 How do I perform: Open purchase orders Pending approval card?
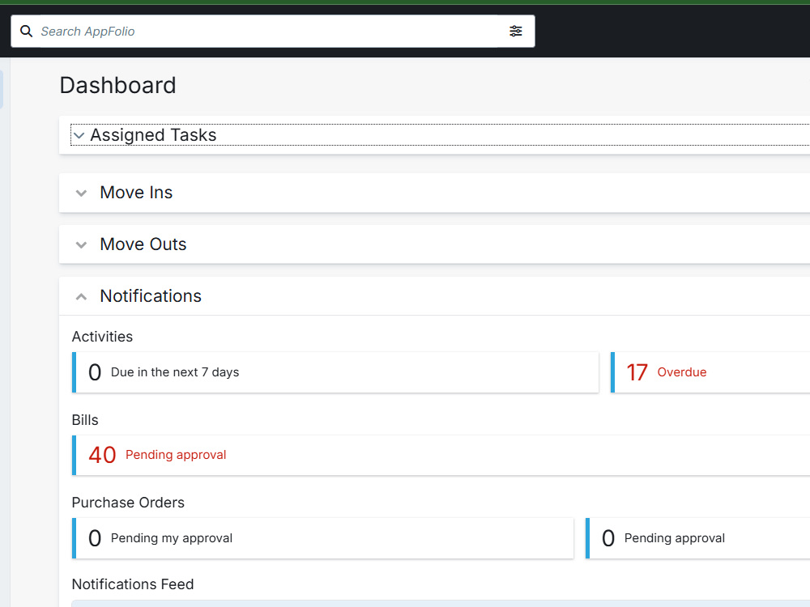(x=698, y=538)
